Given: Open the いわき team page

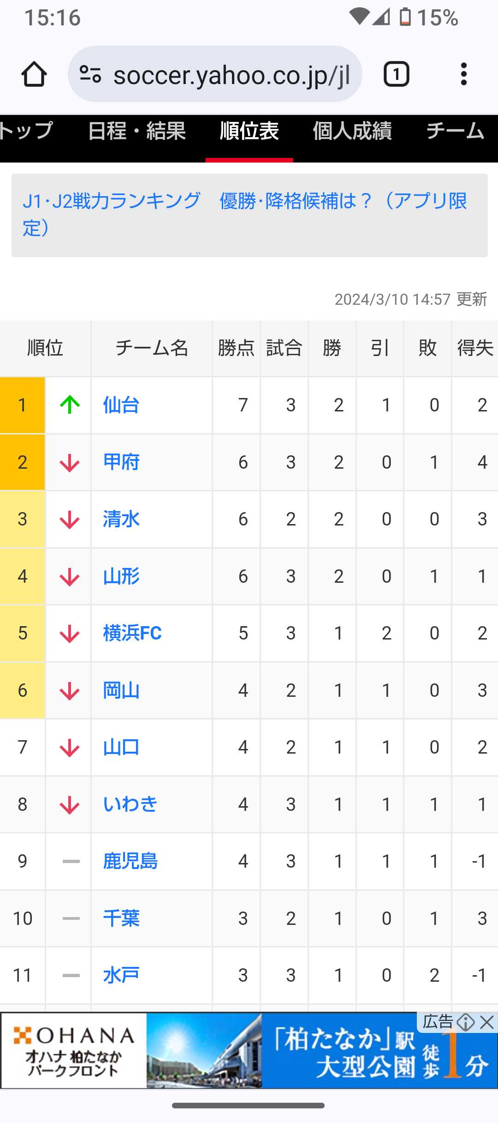Looking at the screenshot, I should tap(130, 804).
